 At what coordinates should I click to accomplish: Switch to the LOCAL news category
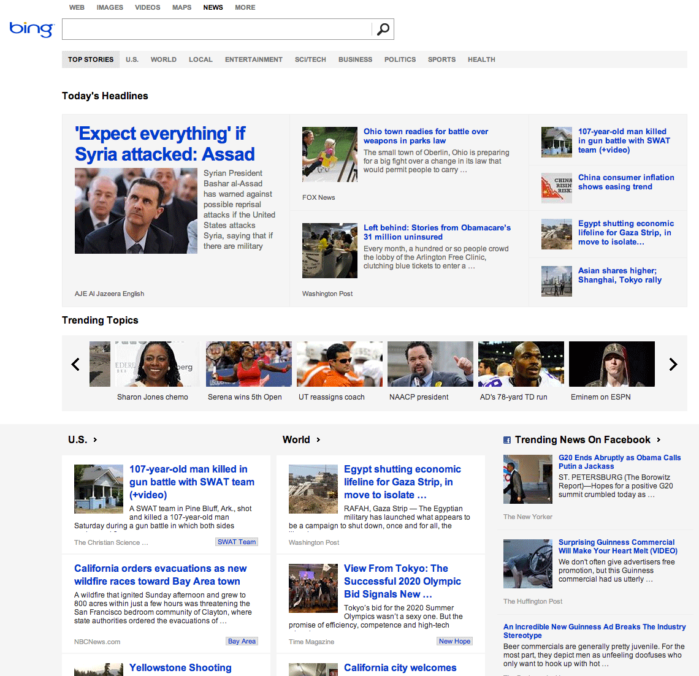(x=201, y=59)
